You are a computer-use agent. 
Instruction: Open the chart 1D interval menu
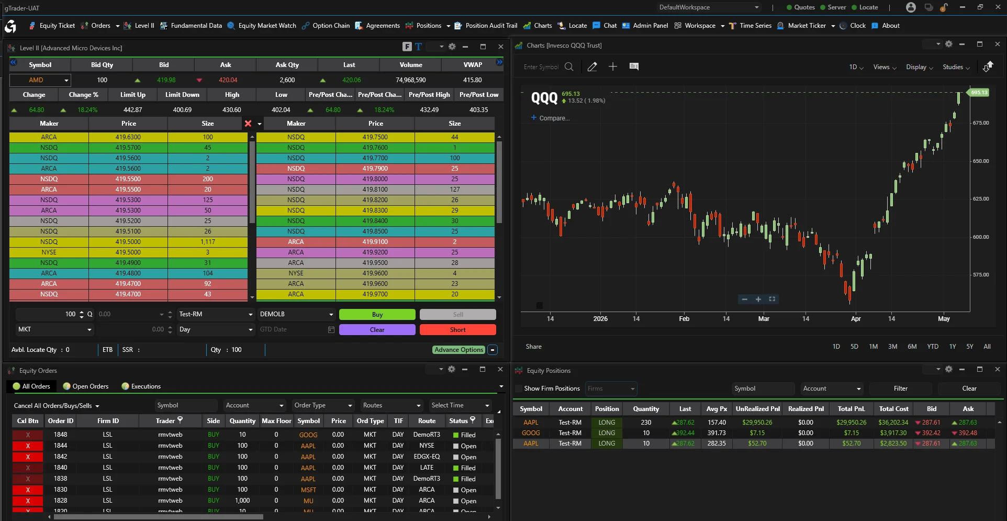click(856, 67)
